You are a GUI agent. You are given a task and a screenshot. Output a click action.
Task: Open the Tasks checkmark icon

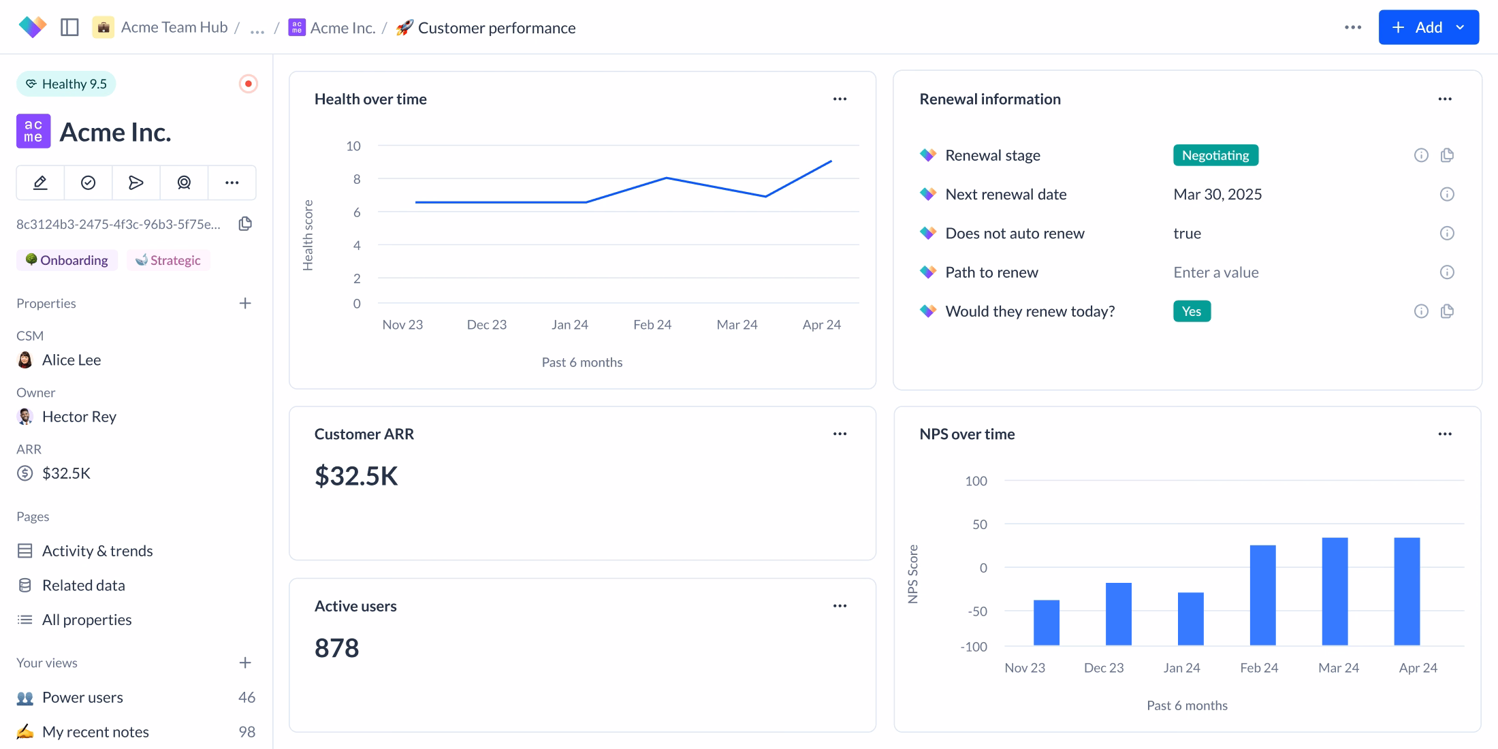pyautogui.click(x=88, y=182)
